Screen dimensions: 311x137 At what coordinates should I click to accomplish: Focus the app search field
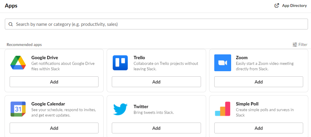tap(157, 24)
